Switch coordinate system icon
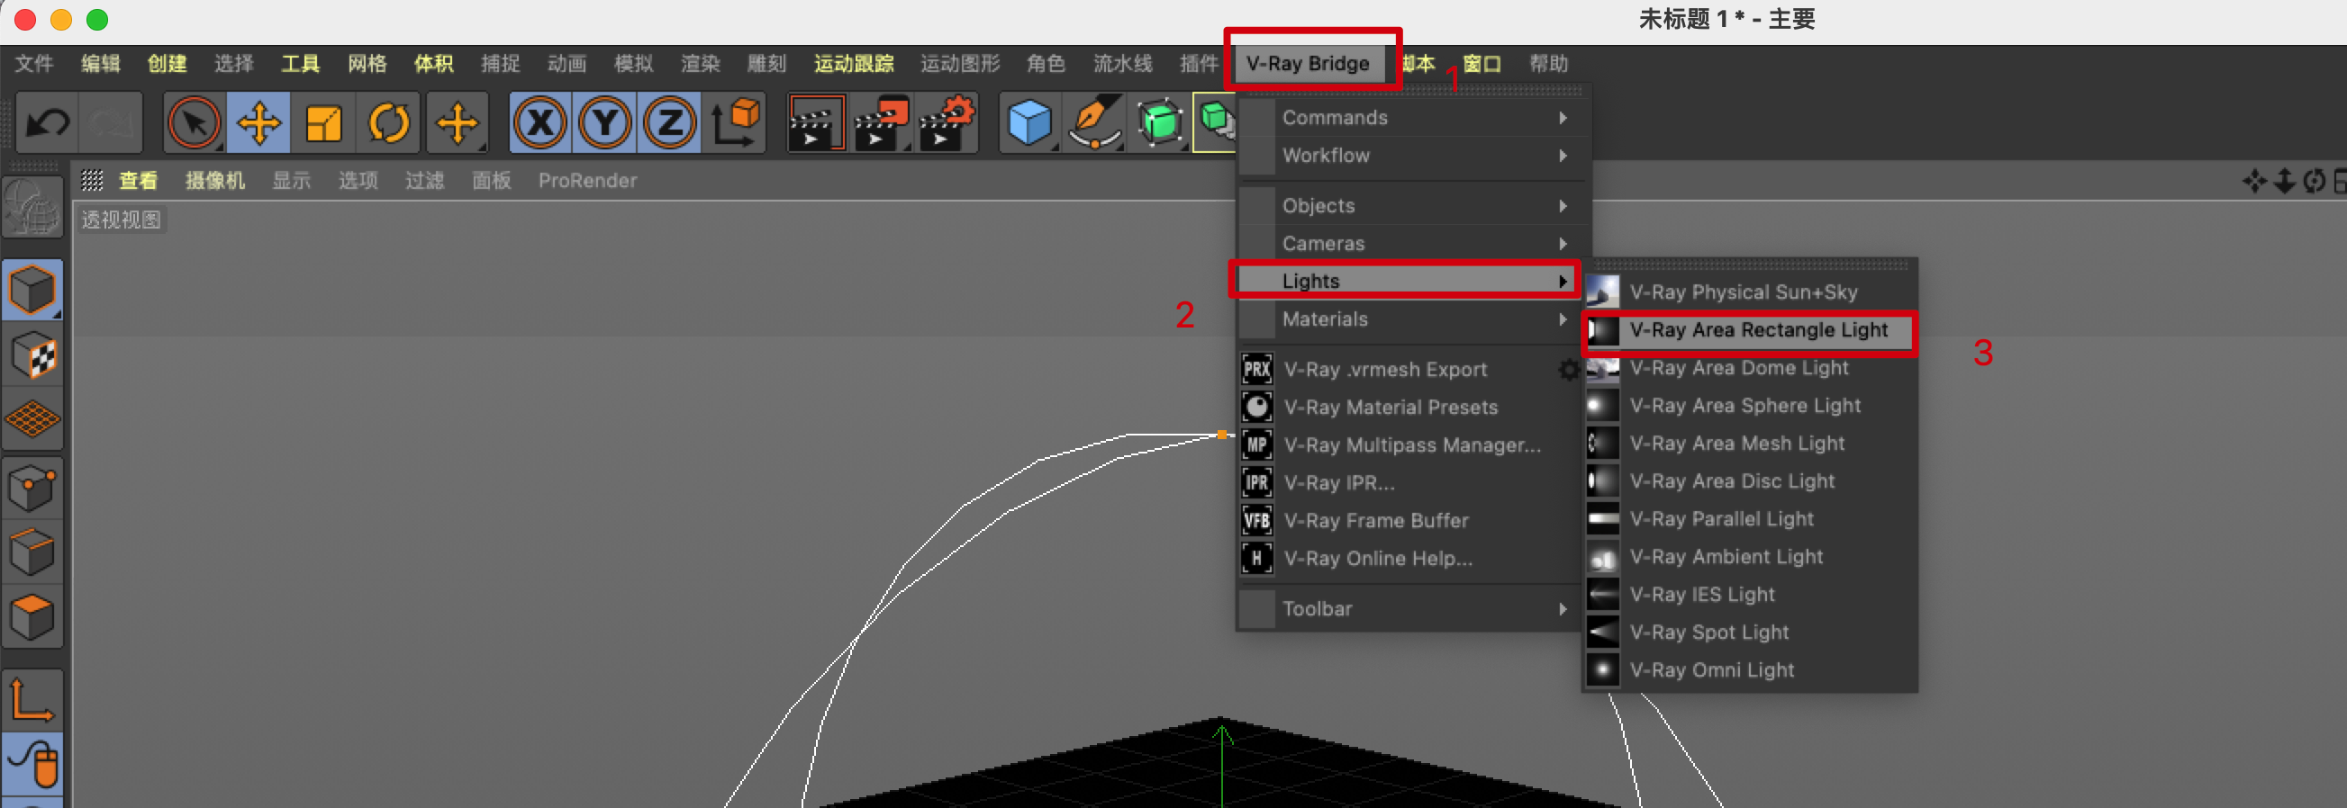The width and height of the screenshot is (2347, 808). [736, 123]
